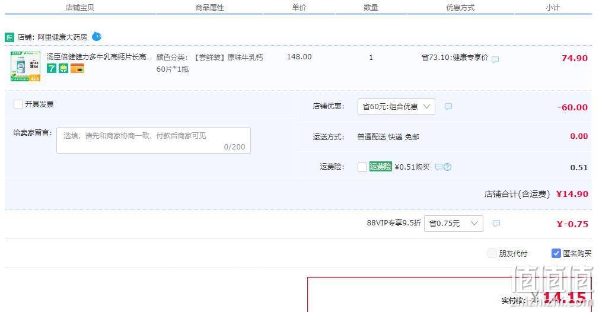The width and height of the screenshot is (599, 312).
Task: Open the 阿里健康大药房 store link
Action: (x=62, y=37)
